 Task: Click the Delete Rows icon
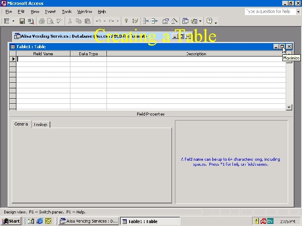pyautogui.click(x=154, y=21)
